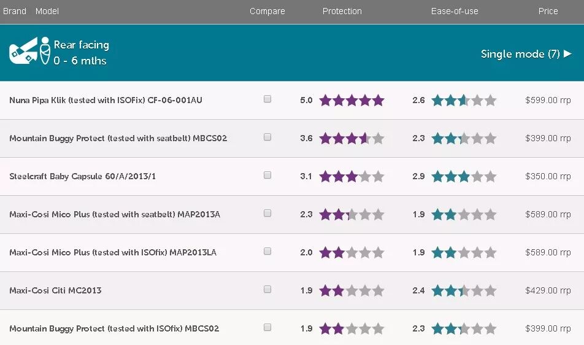Click Maxi-Cosi Citi ease-of-use stars

(464, 290)
